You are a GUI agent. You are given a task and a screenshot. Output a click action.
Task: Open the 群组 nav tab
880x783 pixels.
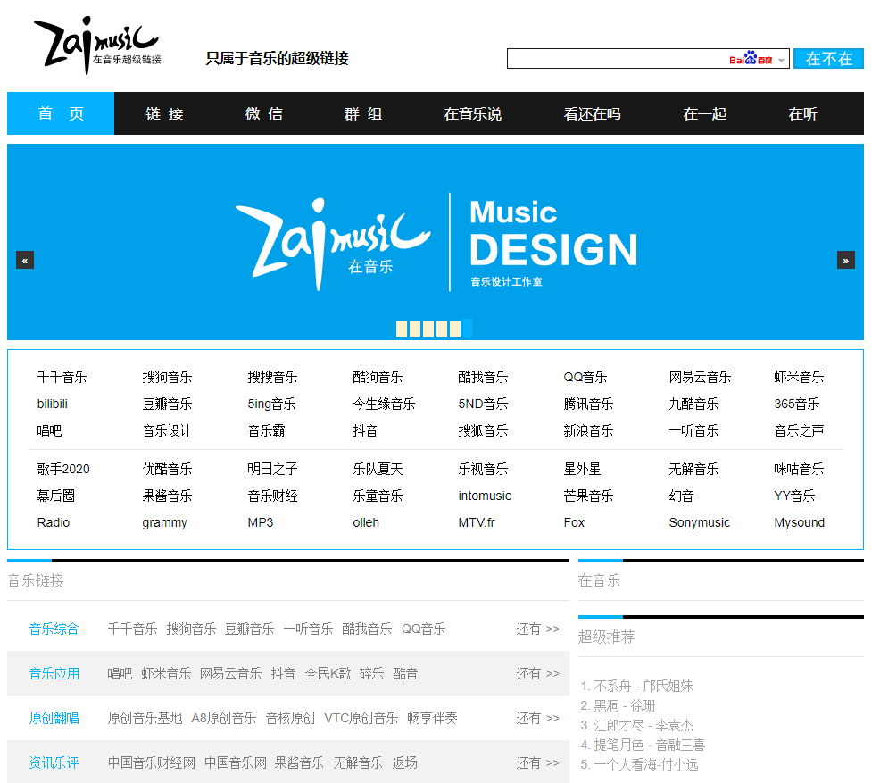point(363,113)
